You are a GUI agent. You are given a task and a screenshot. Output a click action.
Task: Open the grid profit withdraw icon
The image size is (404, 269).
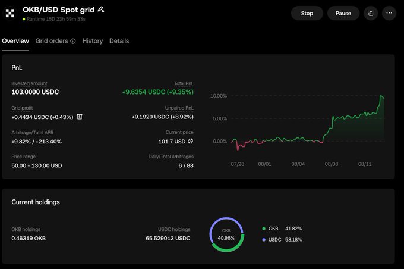pyautogui.click(x=80, y=117)
